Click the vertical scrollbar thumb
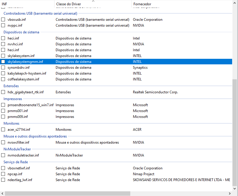238x196 pixels. 235,133
